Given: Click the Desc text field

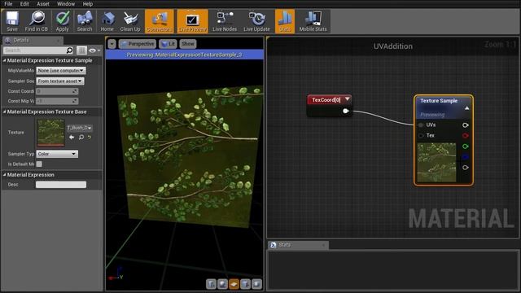Looking at the screenshot, I should [61, 185].
